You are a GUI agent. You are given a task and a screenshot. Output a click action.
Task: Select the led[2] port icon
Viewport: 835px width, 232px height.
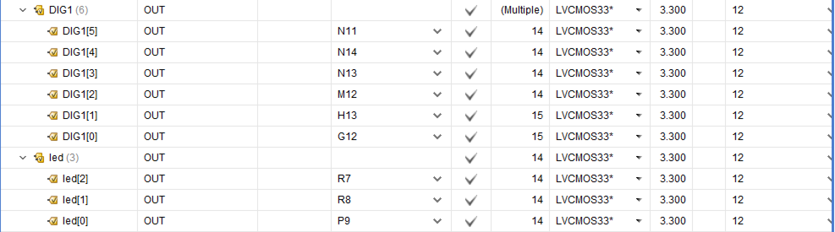pos(52,179)
